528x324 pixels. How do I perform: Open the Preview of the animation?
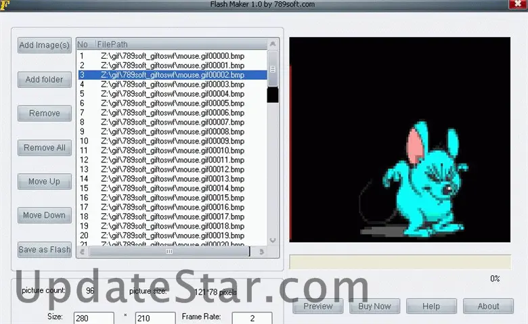pyautogui.click(x=317, y=306)
